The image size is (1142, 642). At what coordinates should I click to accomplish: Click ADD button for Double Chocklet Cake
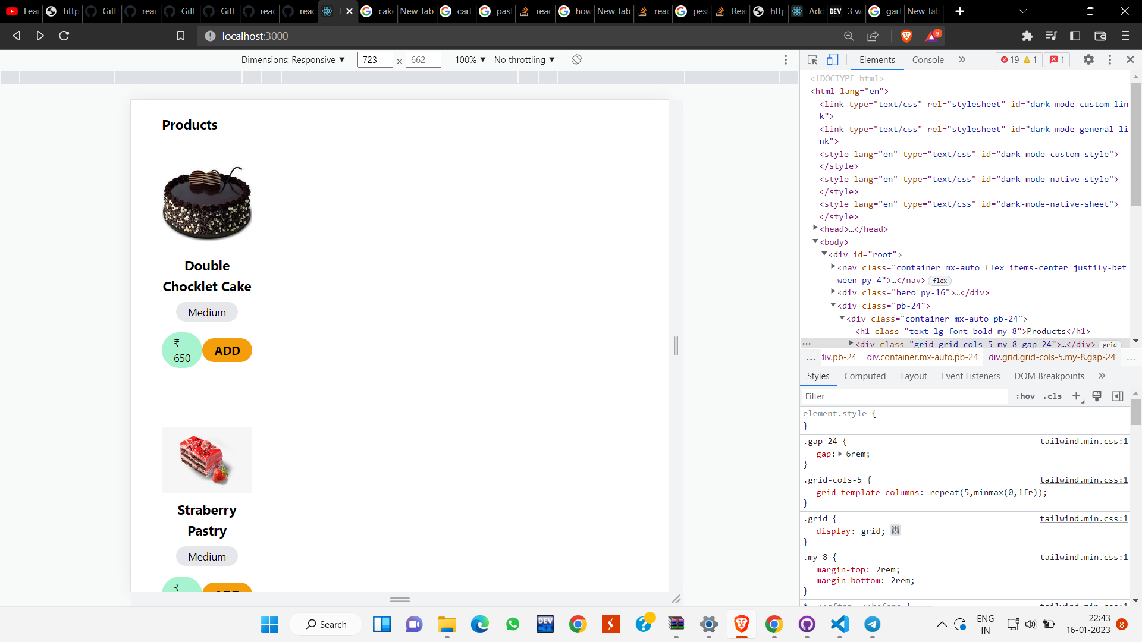click(227, 350)
